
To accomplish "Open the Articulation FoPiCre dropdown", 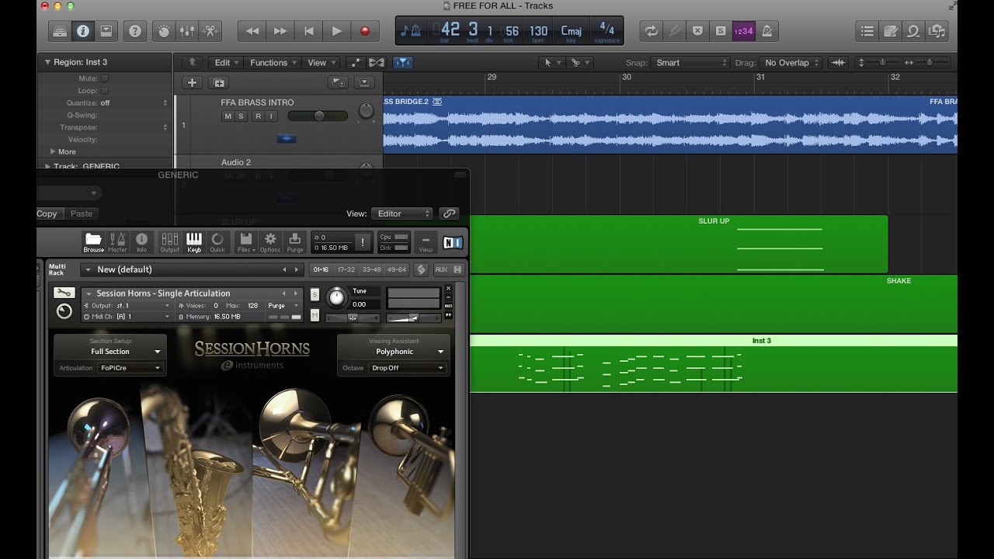I will [x=130, y=368].
